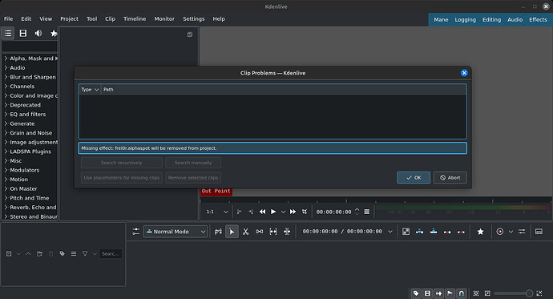553x299 pixels.
Task: Fit timeline zoom to project
Action: click(476, 293)
